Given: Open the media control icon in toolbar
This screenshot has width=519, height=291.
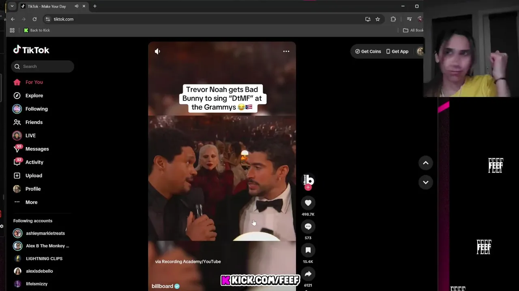Looking at the screenshot, I should point(409,19).
